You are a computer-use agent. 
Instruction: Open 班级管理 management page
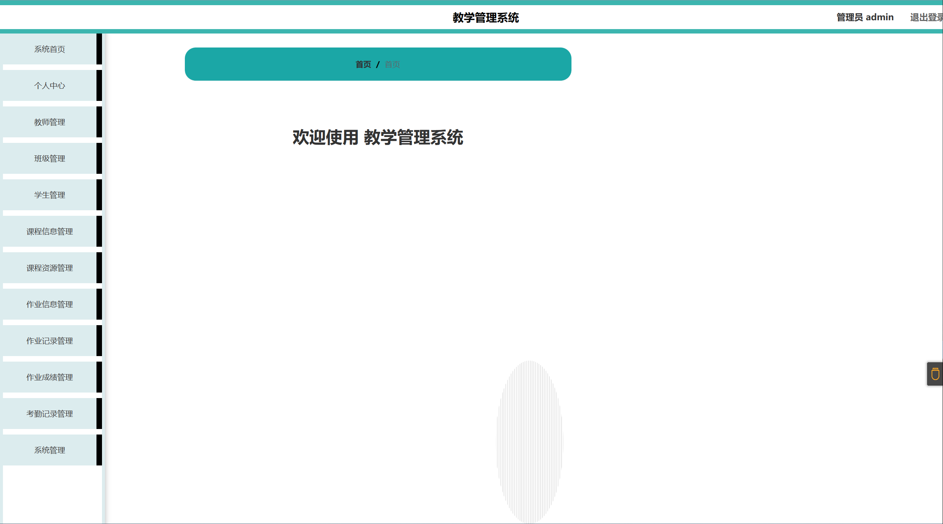point(49,158)
